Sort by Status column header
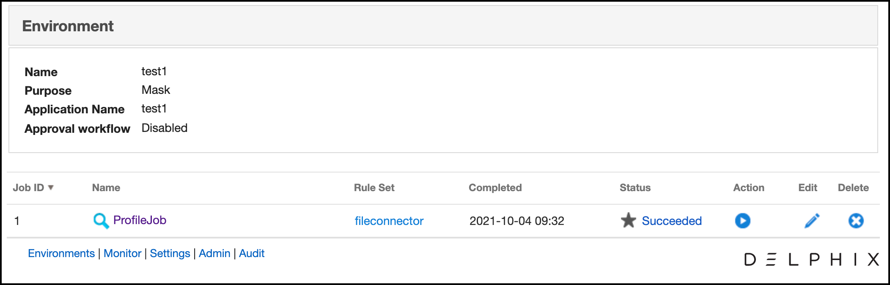 click(635, 188)
